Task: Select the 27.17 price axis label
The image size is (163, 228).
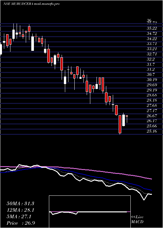Action: [x=152, y=111]
